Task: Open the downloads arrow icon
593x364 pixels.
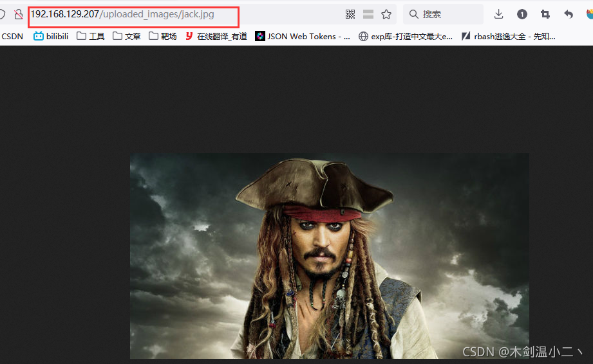Action: (498, 14)
